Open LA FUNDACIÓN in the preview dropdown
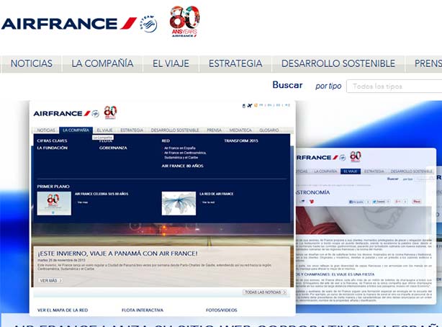 click(x=52, y=148)
